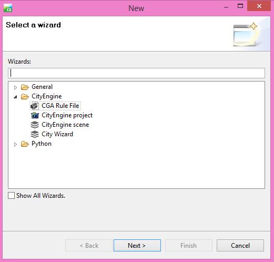The image size is (274, 262).
Task: Select CityEngine scene wizard label
Action: pyautogui.click(x=65, y=125)
